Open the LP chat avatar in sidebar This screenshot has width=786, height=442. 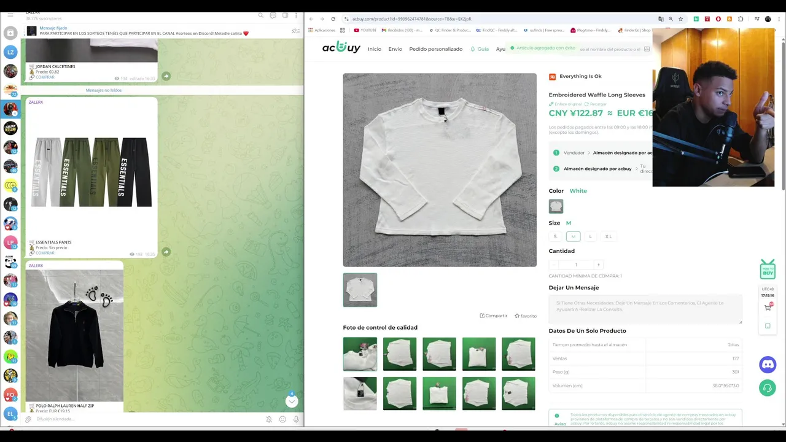[x=10, y=242]
